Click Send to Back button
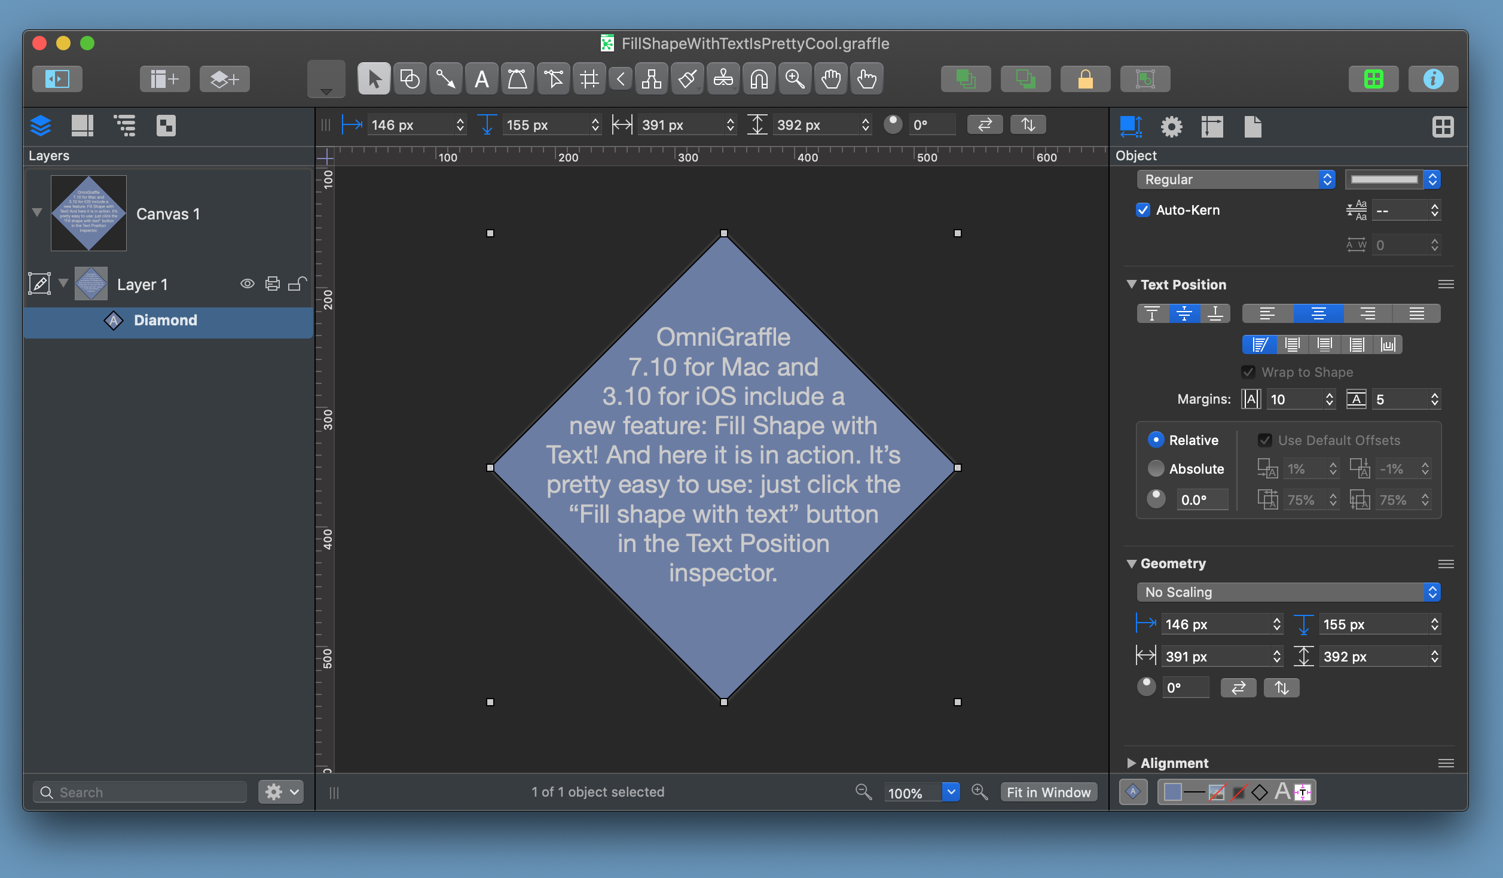 pyautogui.click(x=1026, y=79)
